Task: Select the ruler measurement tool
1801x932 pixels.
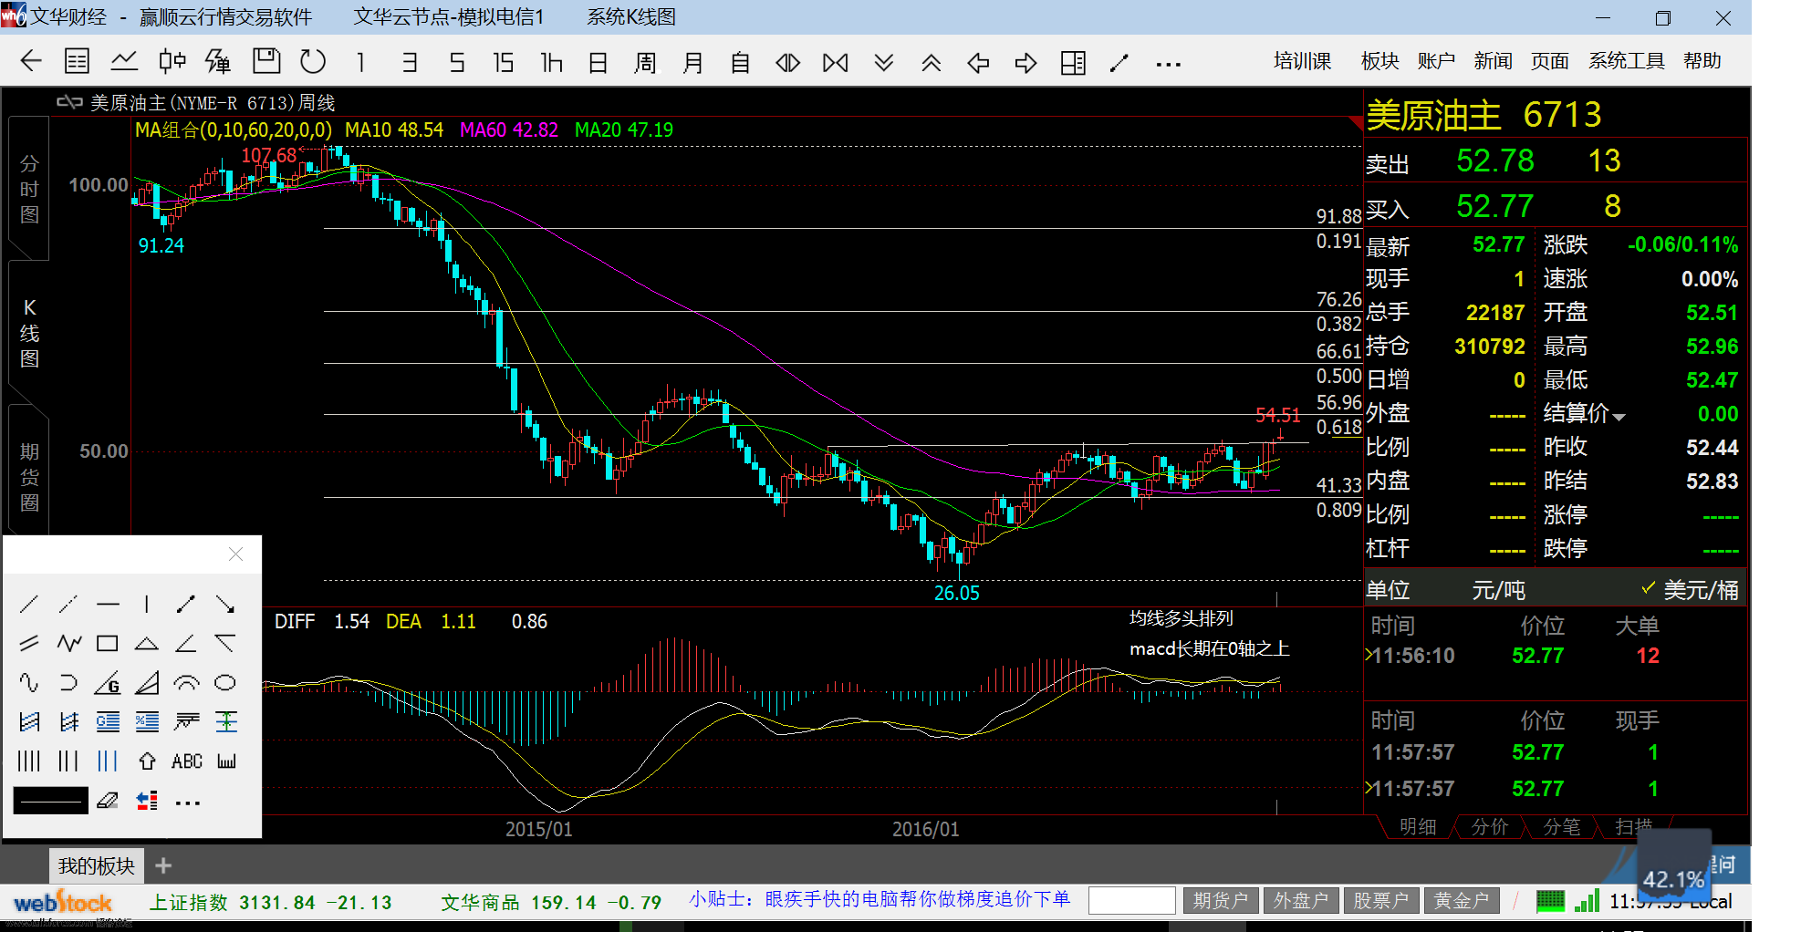Action: [226, 761]
